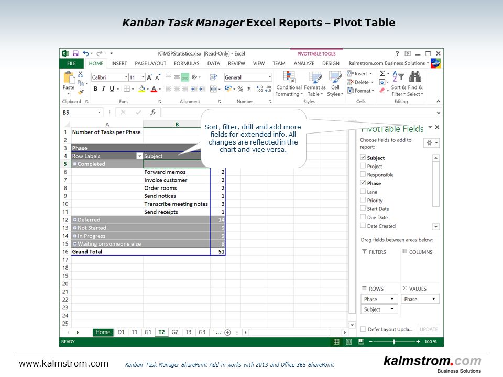
Task: Check the Lane field checkbox
Action: pos(363,192)
